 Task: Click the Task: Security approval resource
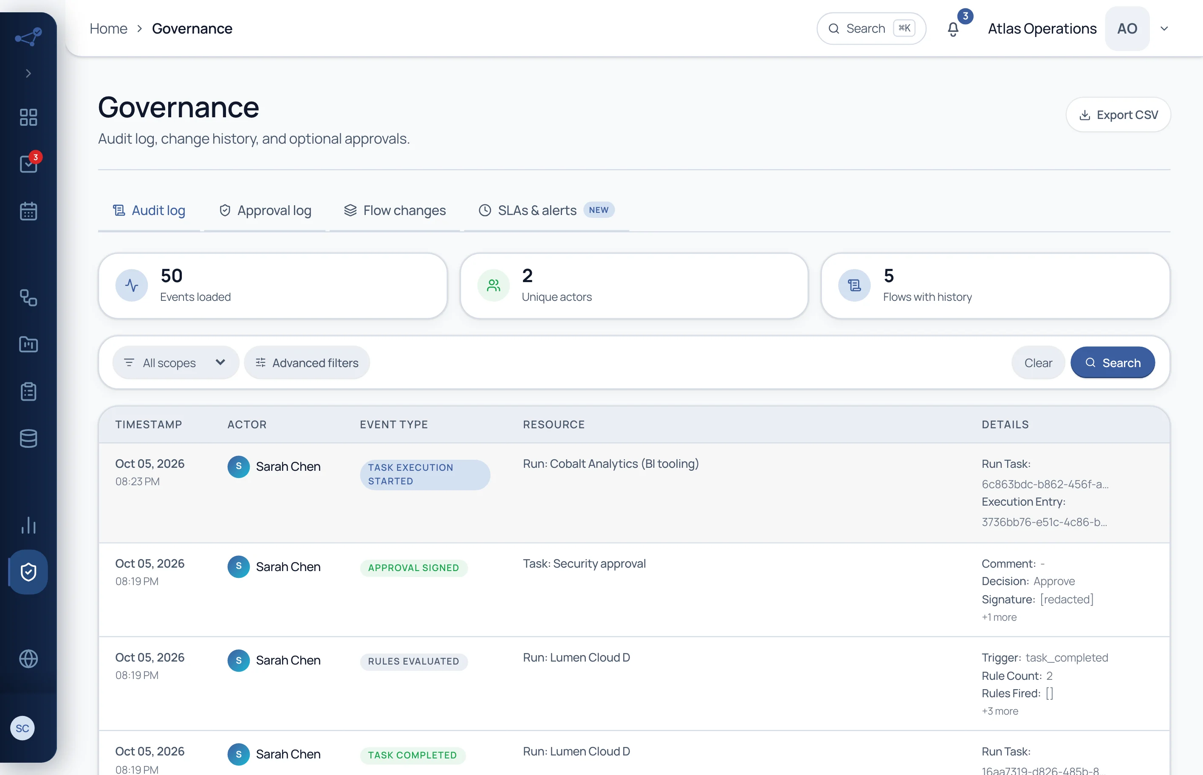pyautogui.click(x=584, y=563)
